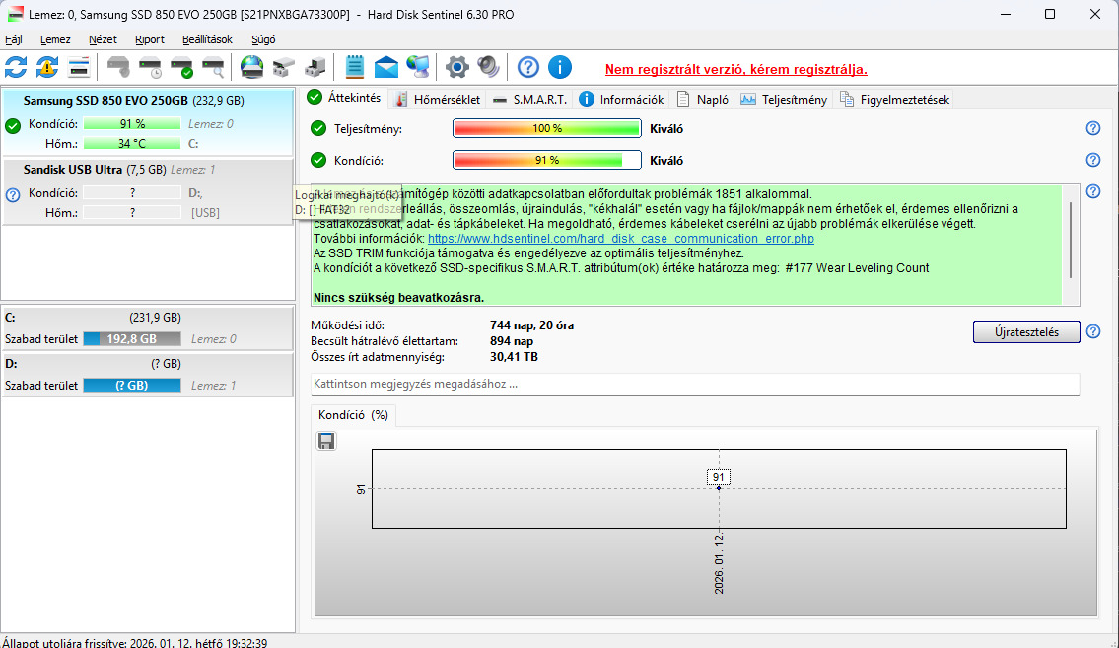The image size is (1119, 648).
Task: Select the Samsung SSD 850 EVO 250GB disk
Action: coord(147,121)
